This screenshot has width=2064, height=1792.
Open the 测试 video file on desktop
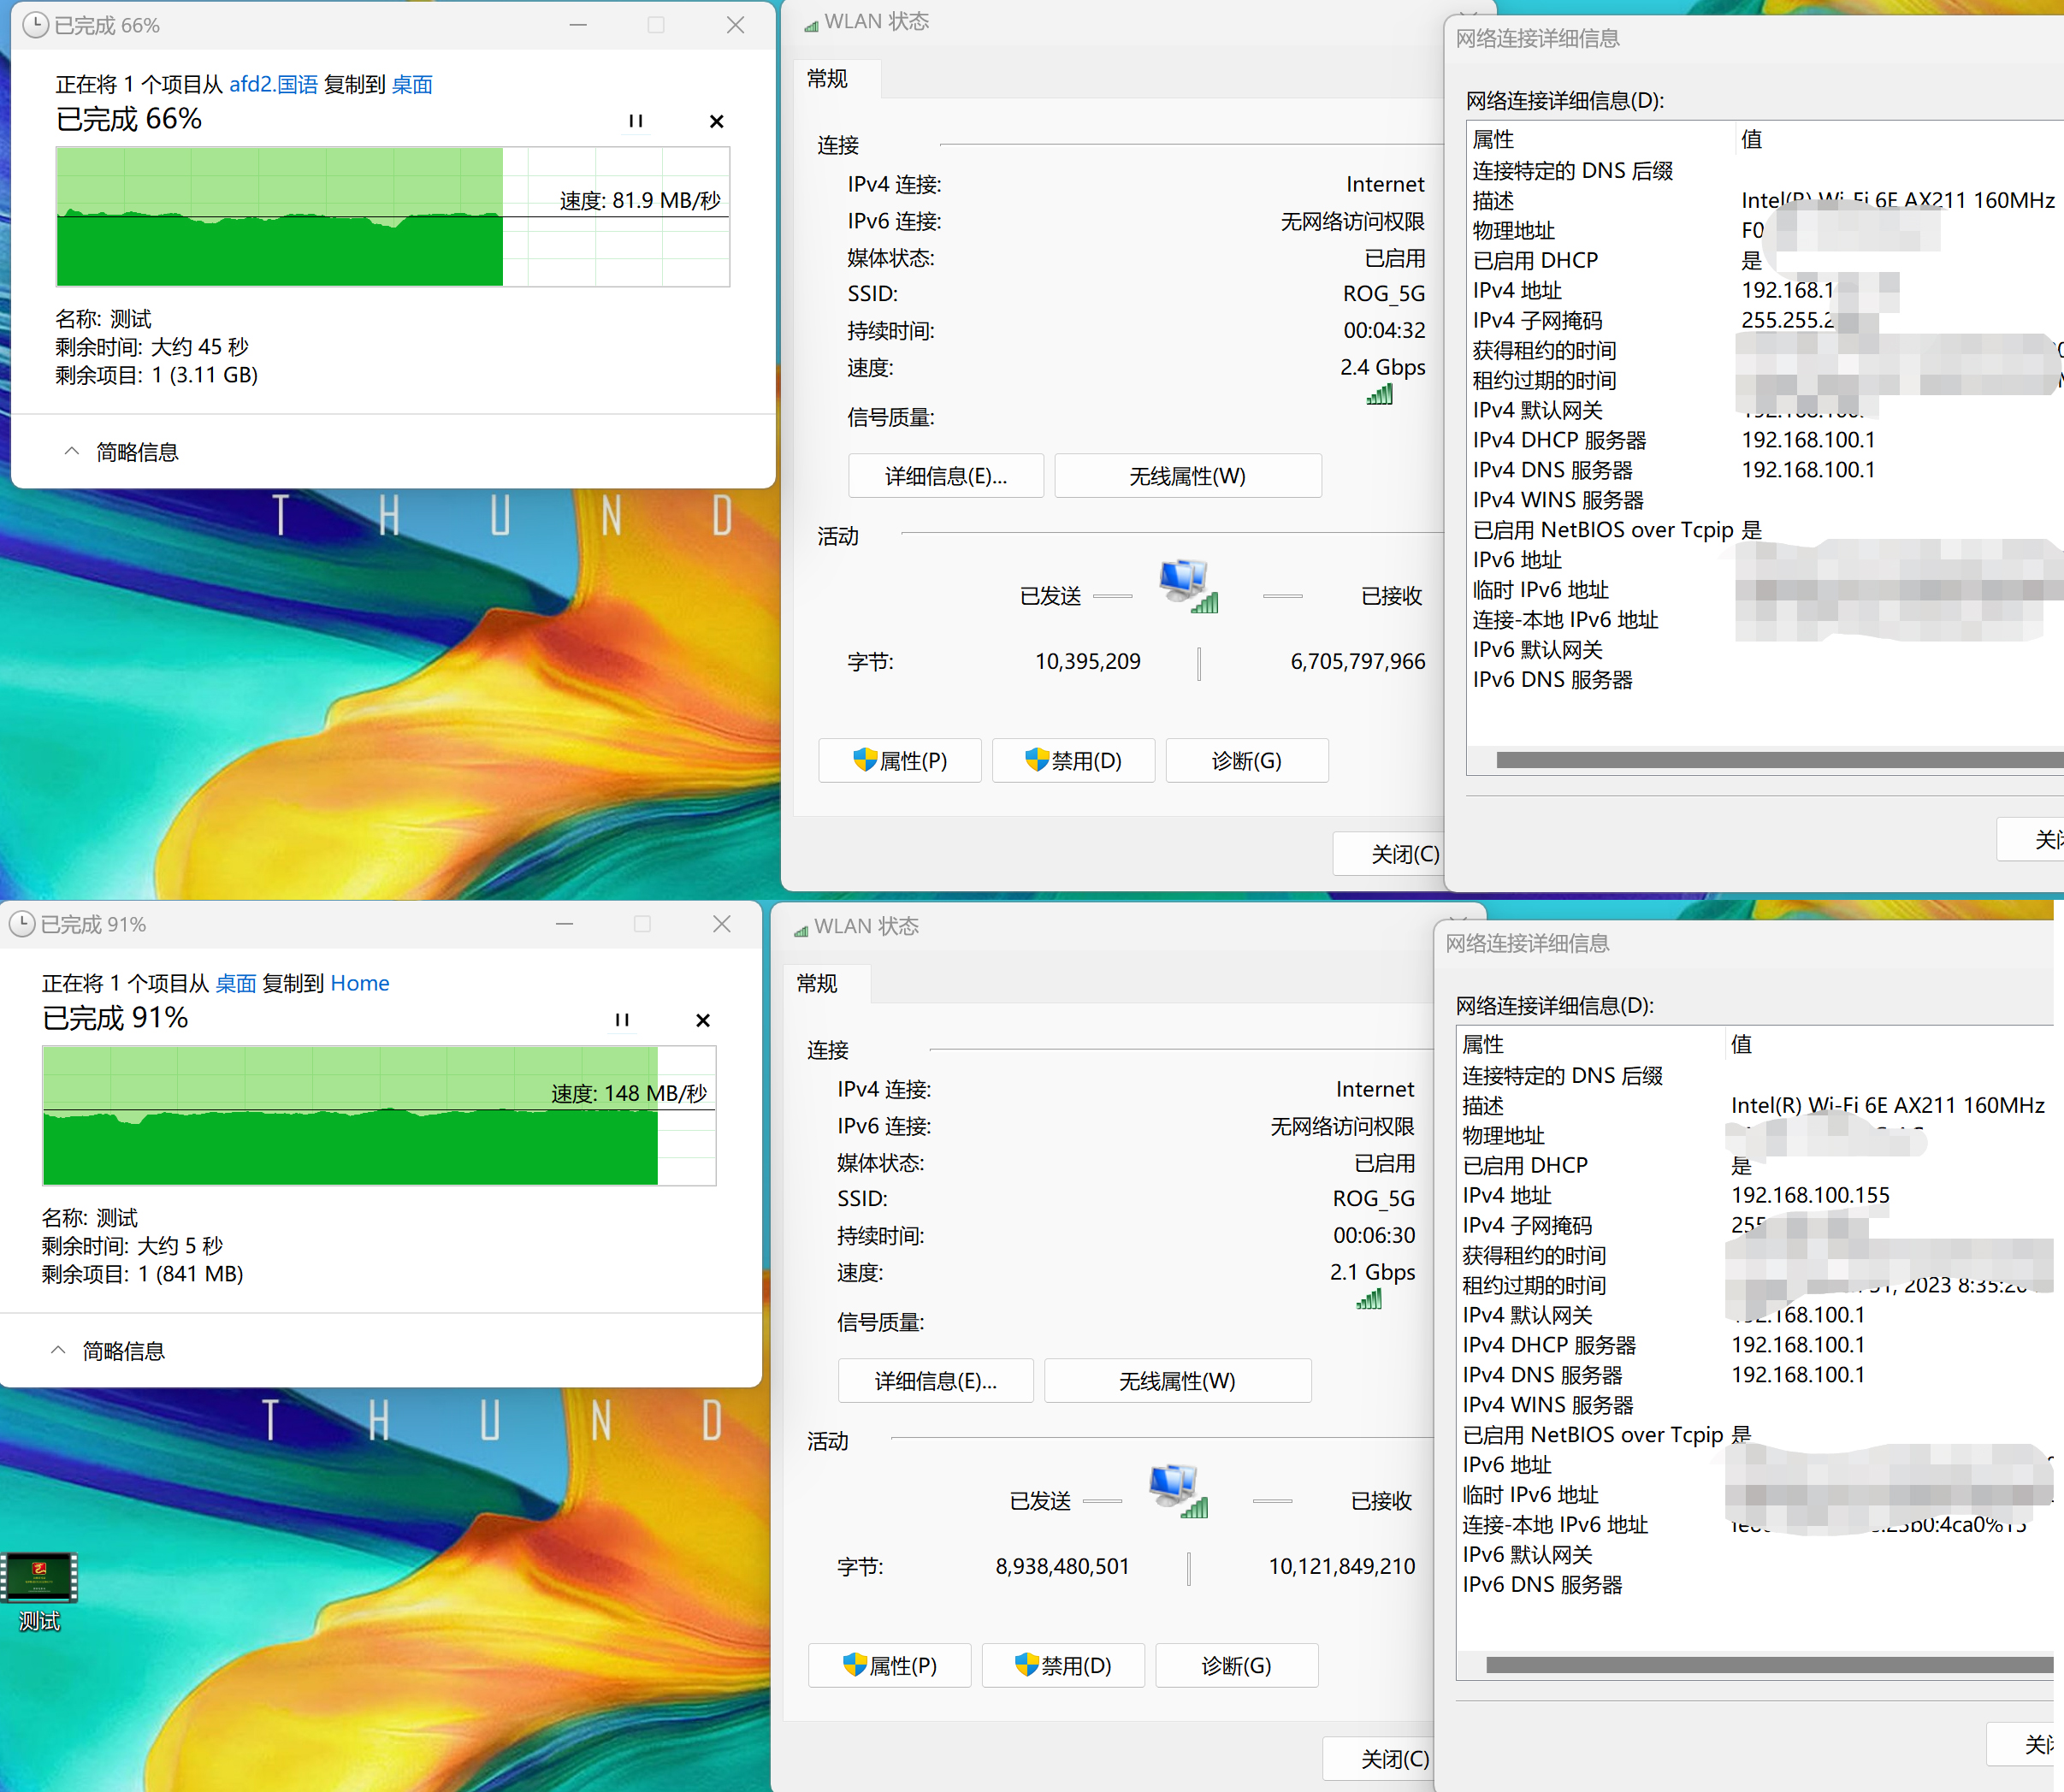[39, 1580]
